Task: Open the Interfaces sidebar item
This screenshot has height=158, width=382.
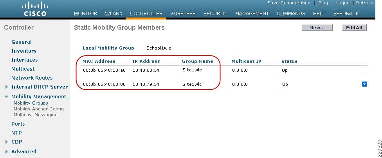Action: click(25, 60)
